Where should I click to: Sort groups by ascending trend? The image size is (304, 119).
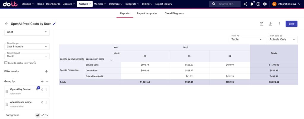coord(42,115)
